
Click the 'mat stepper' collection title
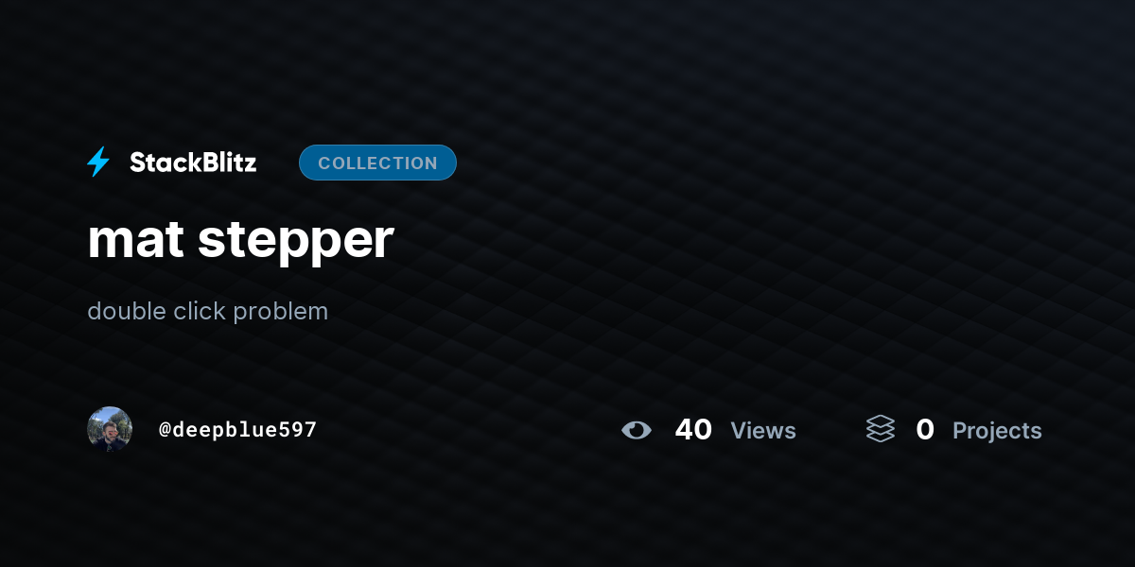(x=240, y=240)
